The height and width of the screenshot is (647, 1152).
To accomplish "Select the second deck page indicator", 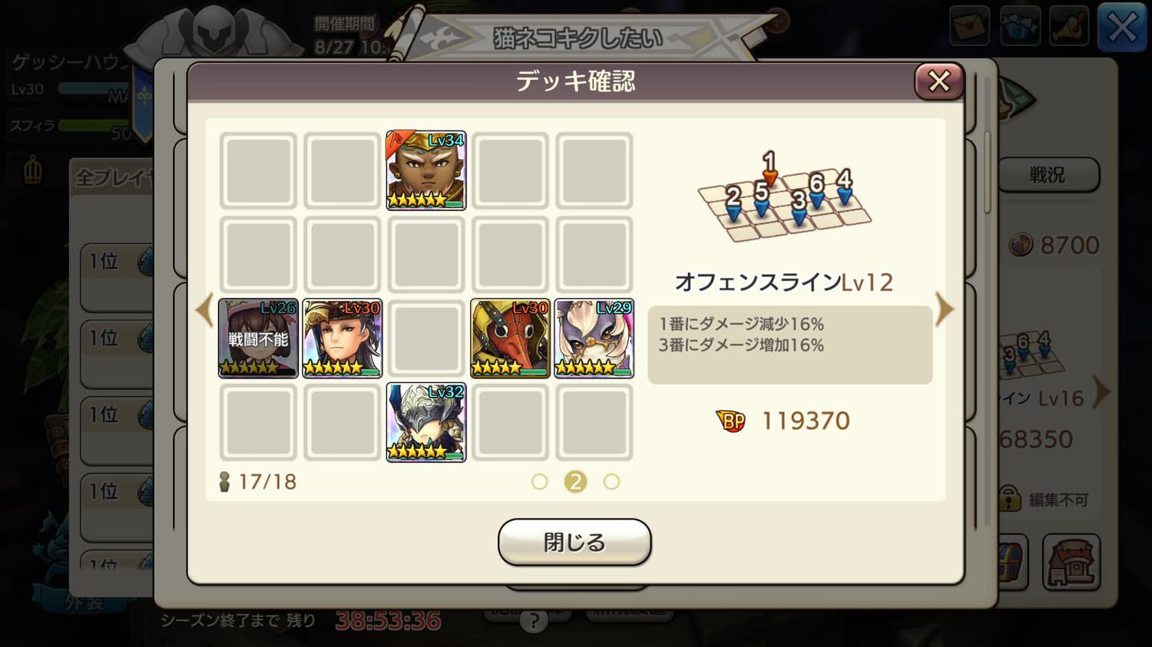I will coord(575,482).
